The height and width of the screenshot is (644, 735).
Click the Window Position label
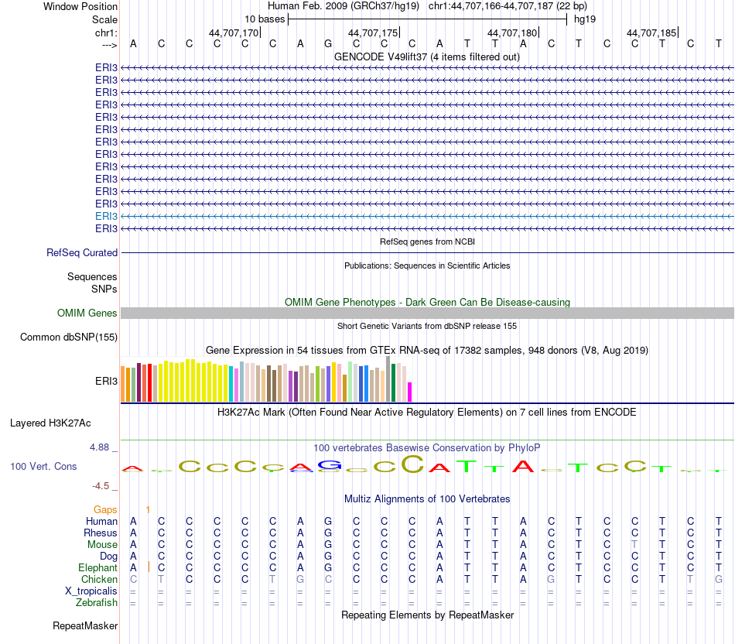pos(80,6)
